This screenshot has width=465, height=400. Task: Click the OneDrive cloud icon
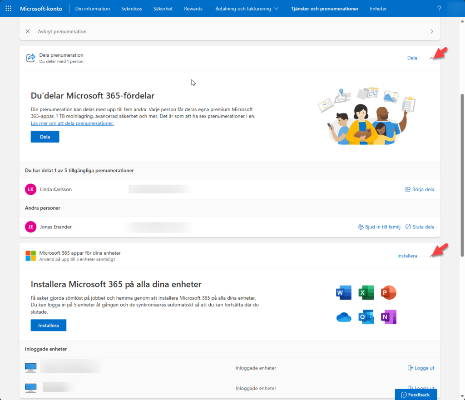[x=344, y=317]
